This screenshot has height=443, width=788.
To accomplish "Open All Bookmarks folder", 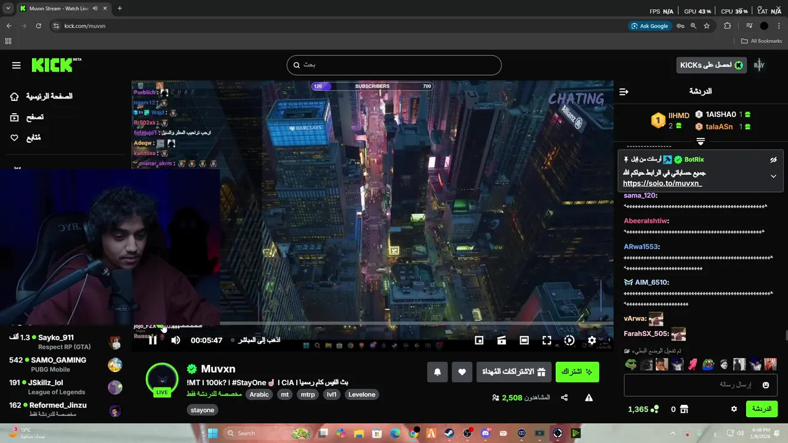I will click(762, 41).
